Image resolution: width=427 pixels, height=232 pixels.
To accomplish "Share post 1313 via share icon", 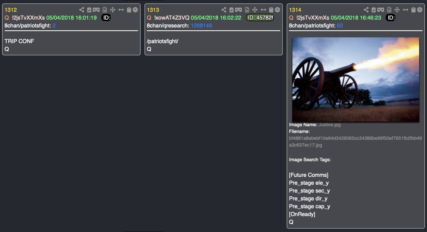I will (x=224, y=10).
